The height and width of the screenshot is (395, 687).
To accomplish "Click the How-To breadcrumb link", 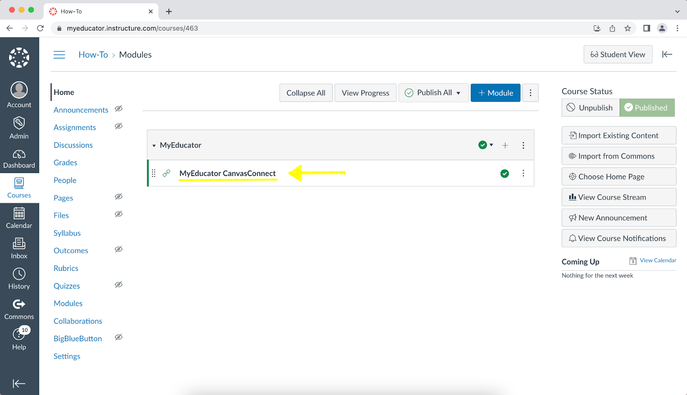I will pos(93,55).
